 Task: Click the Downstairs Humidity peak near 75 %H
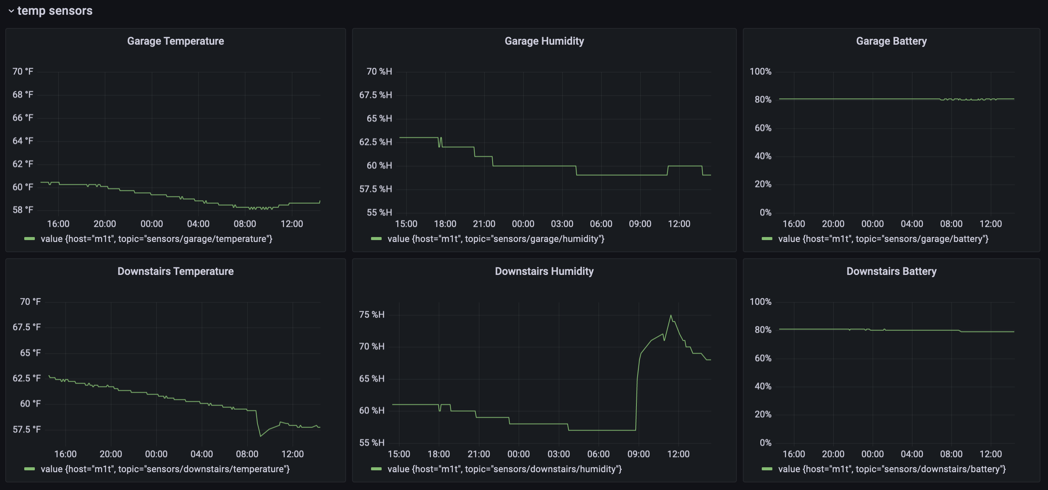[671, 316]
